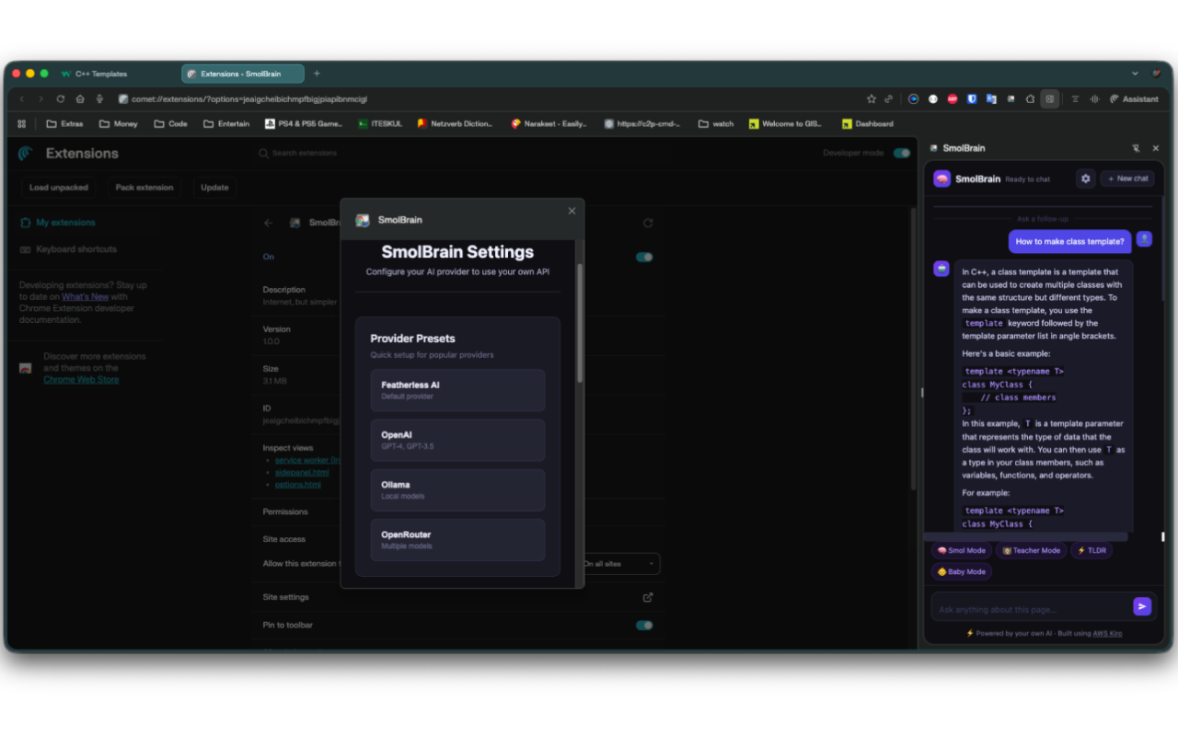Turn off Pin to toolbar
This screenshot has width=1178, height=736.
[643, 625]
